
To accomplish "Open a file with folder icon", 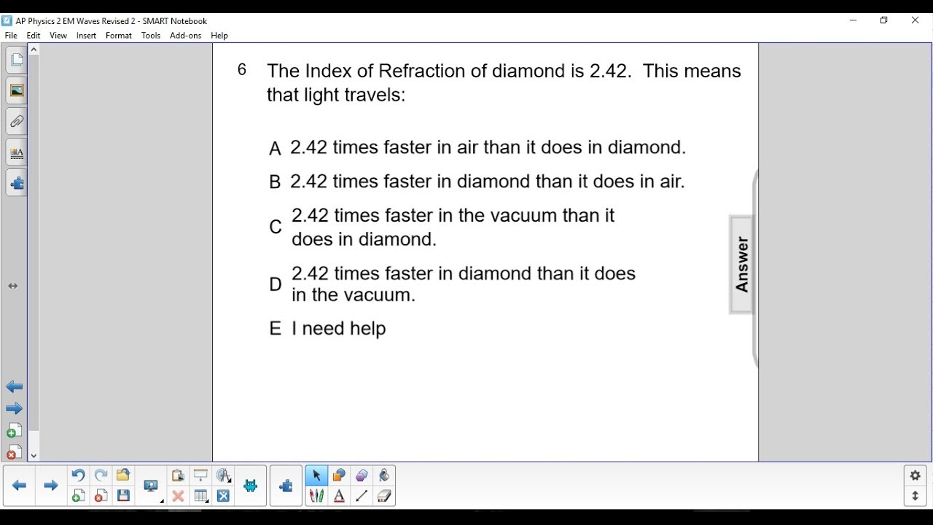I will click(x=123, y=475).
